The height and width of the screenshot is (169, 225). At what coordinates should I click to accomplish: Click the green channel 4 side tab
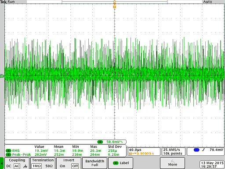pos(2,163)
